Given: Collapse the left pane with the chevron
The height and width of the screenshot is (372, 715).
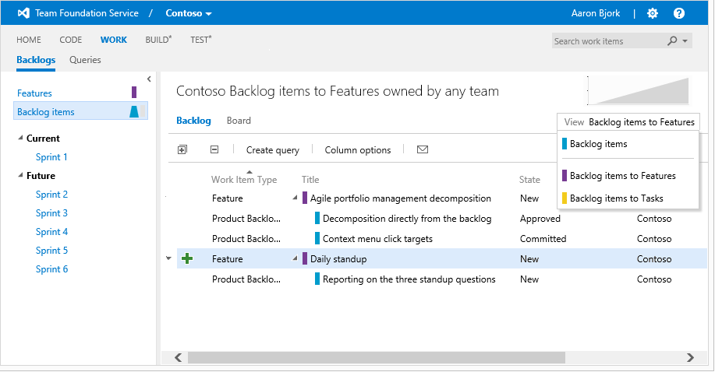Looking at the screenshot, I should [x=149, y=79].
